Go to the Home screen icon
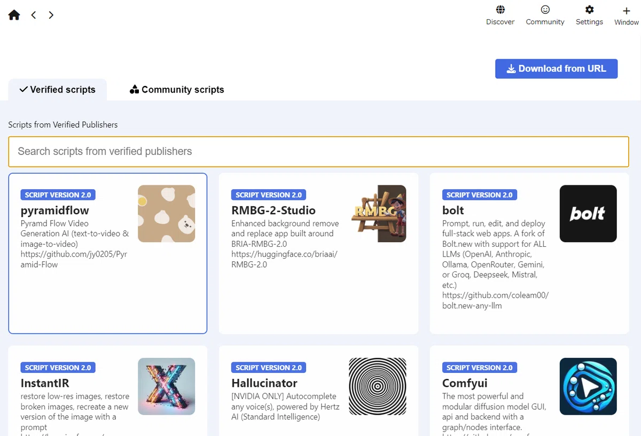 [x=14, y=15]
